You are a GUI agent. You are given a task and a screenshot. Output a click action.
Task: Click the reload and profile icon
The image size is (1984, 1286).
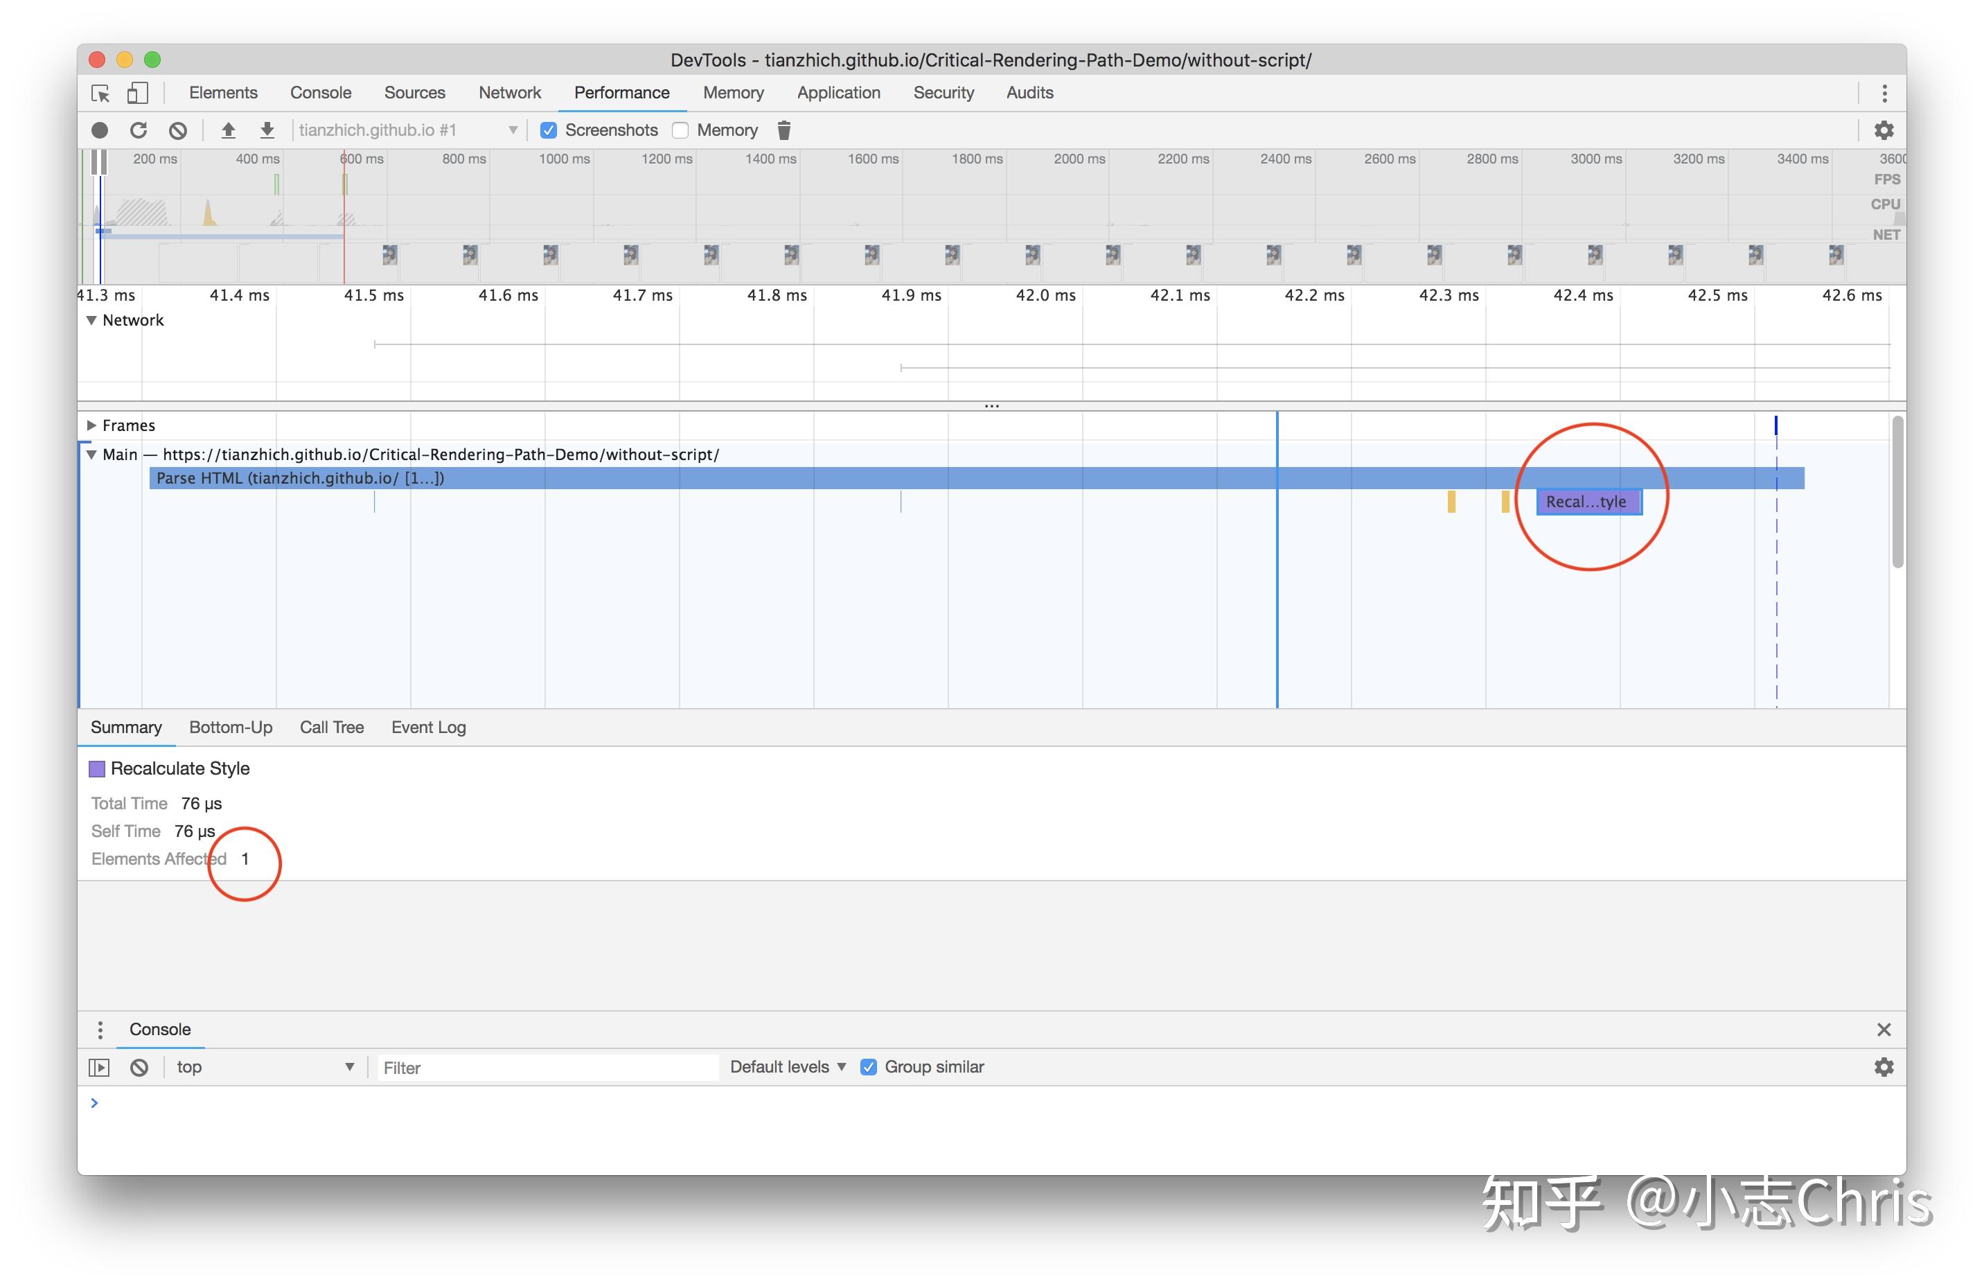[139, 130]
